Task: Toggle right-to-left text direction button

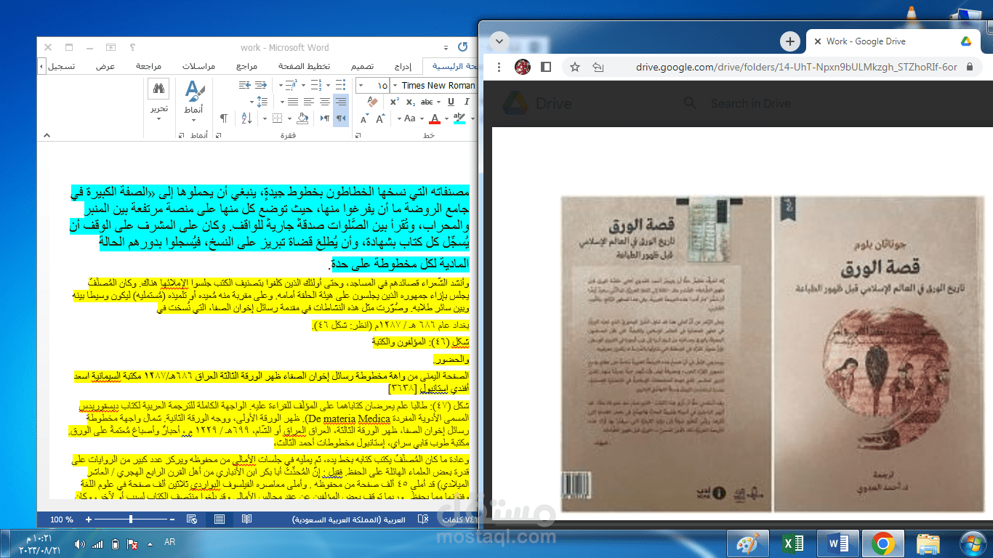Action: 341,118
